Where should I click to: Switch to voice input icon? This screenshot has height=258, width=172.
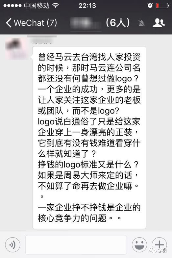(x=12, y=245)
